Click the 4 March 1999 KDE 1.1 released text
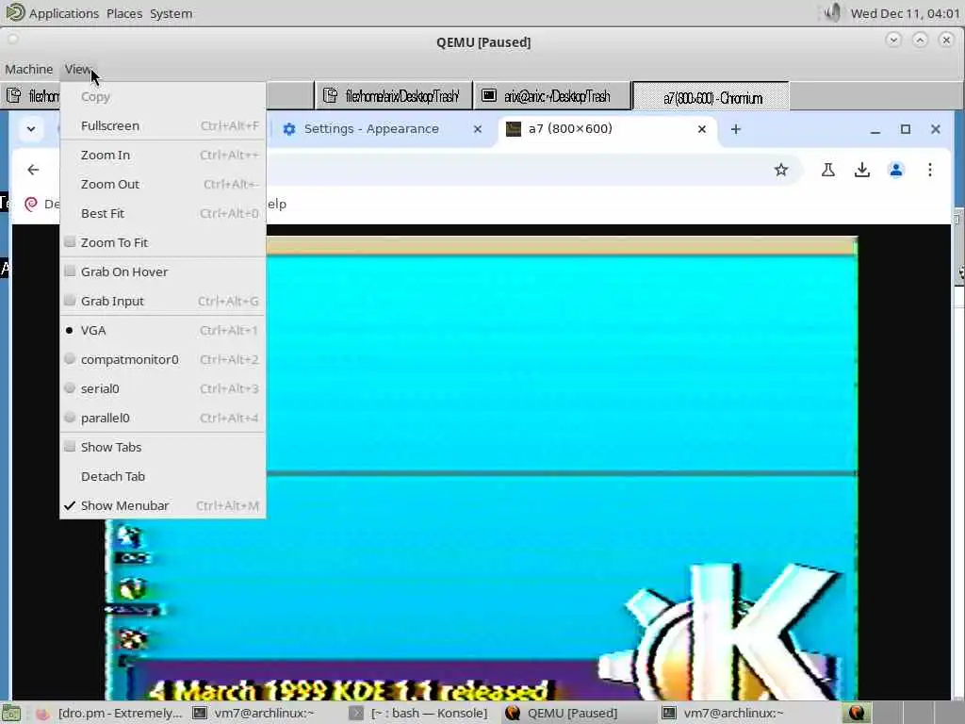 [348, 689]
